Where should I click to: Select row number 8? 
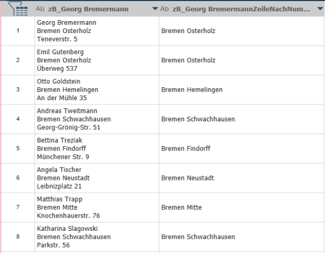(18, 236)
